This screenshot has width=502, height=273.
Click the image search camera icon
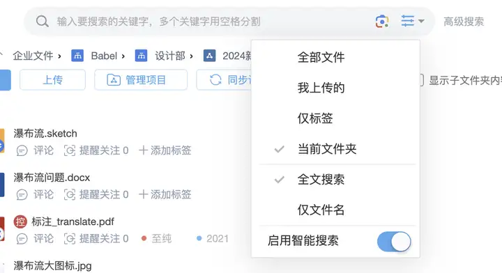[382, 22]
